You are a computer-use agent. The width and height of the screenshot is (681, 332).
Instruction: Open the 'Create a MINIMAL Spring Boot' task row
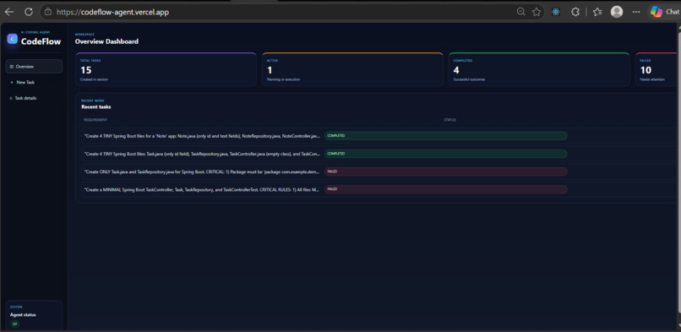point(378,189)
